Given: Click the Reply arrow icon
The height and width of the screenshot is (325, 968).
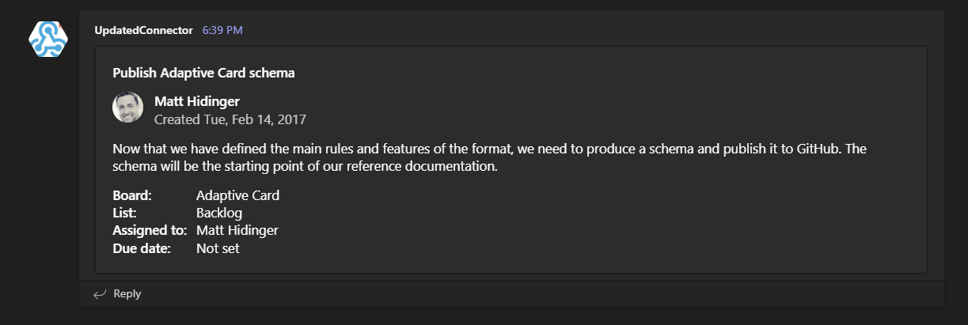Looking at the screenshot, I should pos(100,294).
